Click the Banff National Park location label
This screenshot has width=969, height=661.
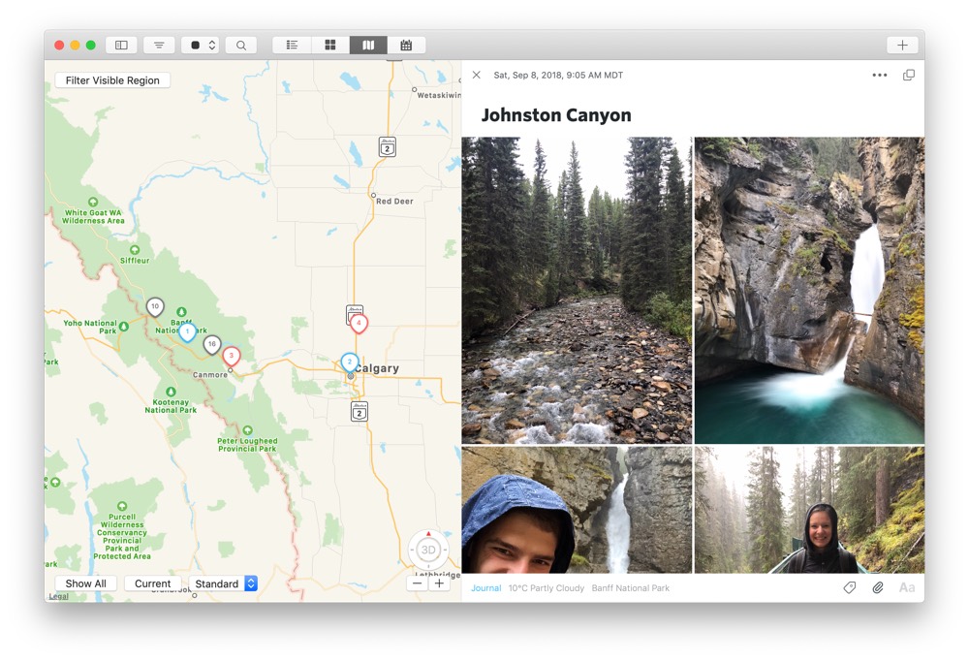click(631, 588)
